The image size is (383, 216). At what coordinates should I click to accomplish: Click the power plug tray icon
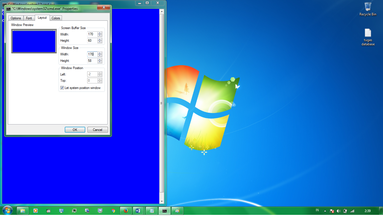coord(345,211)
